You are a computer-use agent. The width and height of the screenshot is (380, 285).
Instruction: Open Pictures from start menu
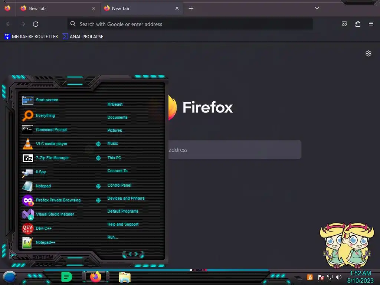click(115, 130)
